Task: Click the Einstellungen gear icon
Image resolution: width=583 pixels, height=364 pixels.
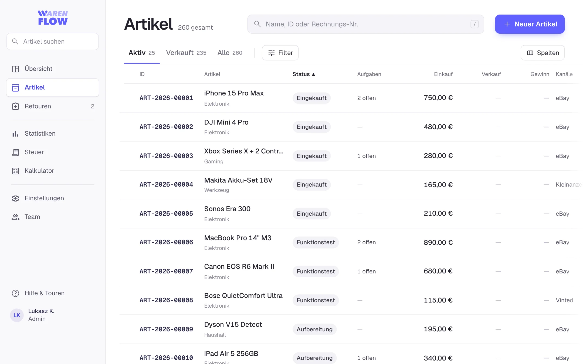Action: click(x=15, y=198)
